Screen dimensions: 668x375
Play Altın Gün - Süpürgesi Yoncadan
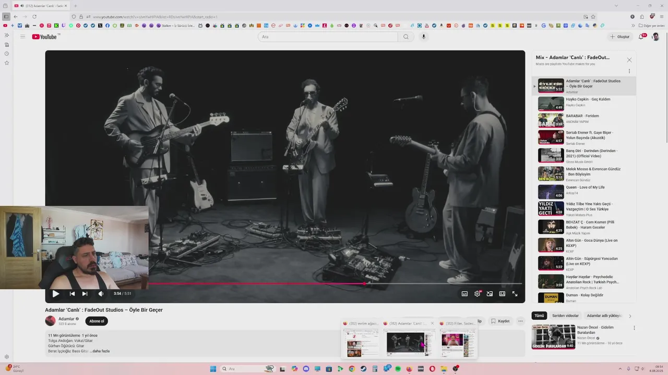point(584,263)
